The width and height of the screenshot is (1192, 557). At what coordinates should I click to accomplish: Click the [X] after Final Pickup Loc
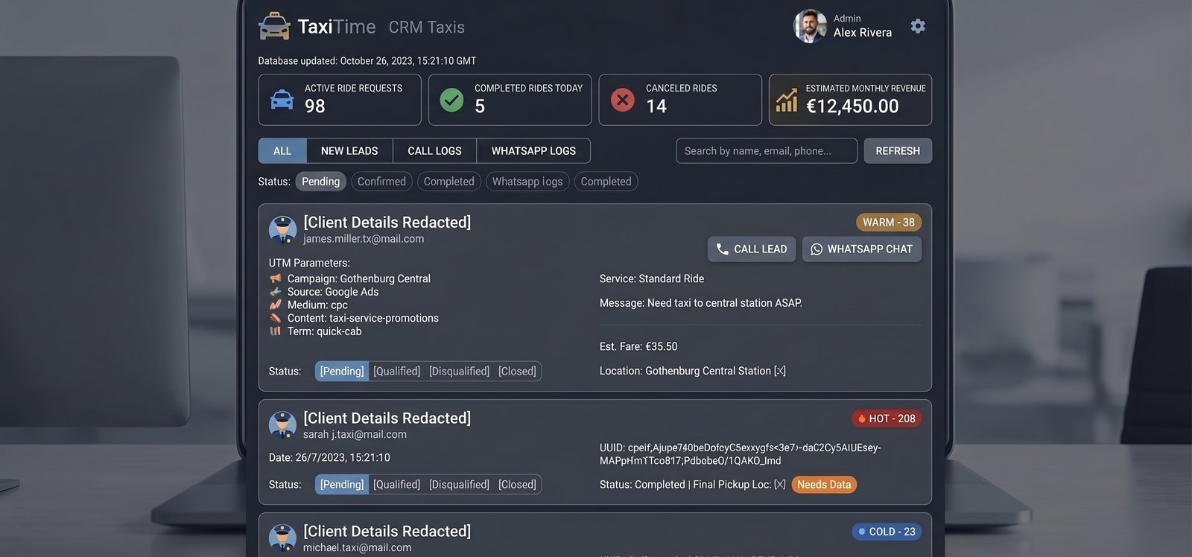click(x=780, y=485)
